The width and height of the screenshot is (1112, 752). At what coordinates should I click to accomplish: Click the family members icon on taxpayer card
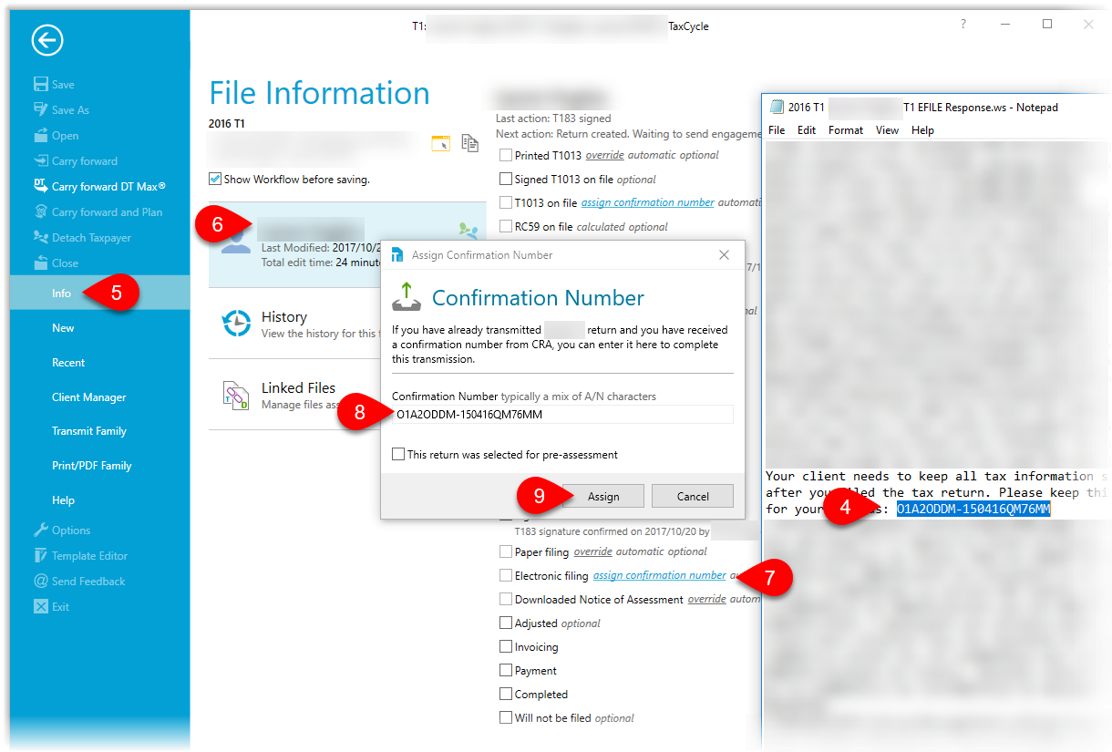[x=468, y=230]
